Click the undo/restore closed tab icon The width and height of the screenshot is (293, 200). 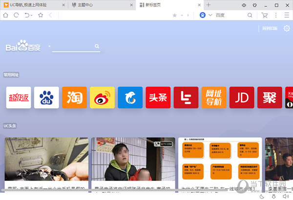pos(27,15)
